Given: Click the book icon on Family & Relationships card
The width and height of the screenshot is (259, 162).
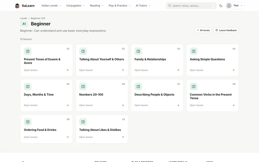Looking at the screenshot, I should [x=138, y=51].
